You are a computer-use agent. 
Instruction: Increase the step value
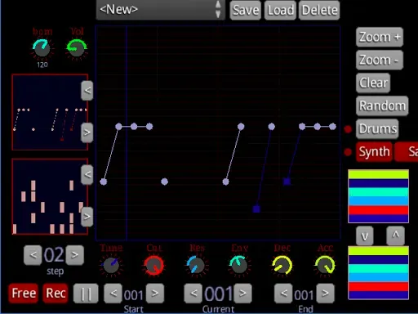74,255
